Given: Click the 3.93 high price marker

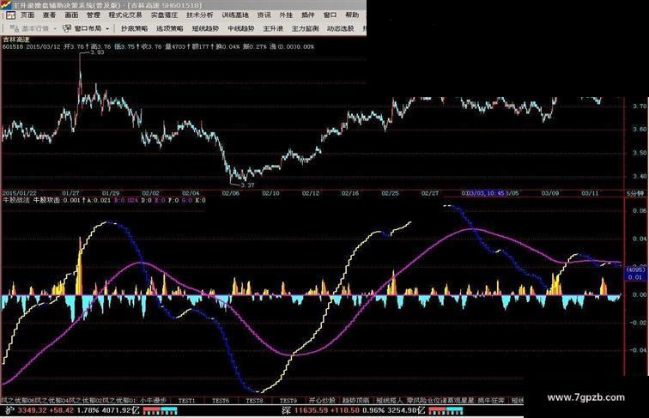Looking at the screenshot, I should coord(97,52).
